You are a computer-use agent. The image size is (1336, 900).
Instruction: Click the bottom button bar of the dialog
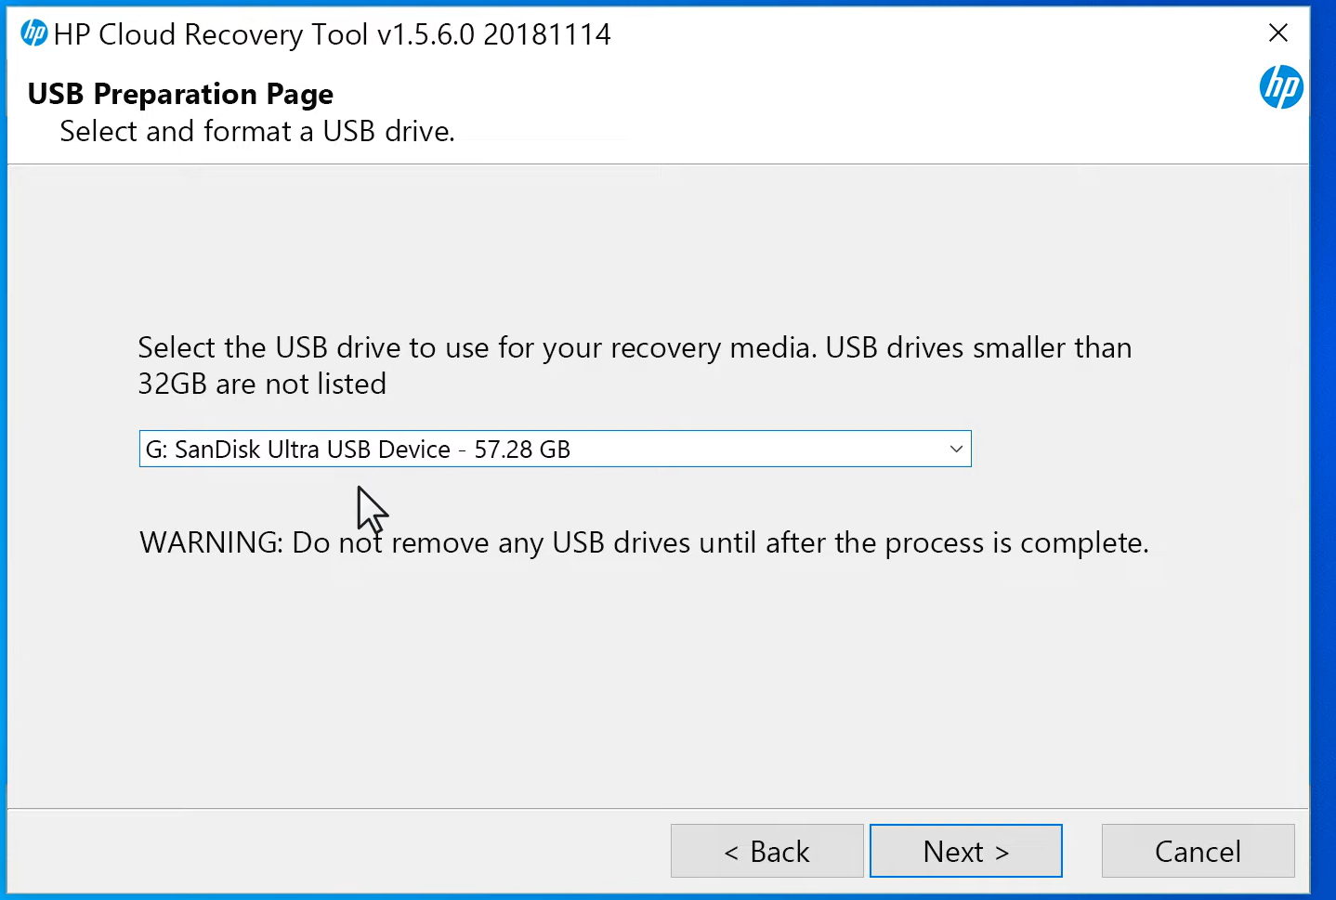click(372, 851)
